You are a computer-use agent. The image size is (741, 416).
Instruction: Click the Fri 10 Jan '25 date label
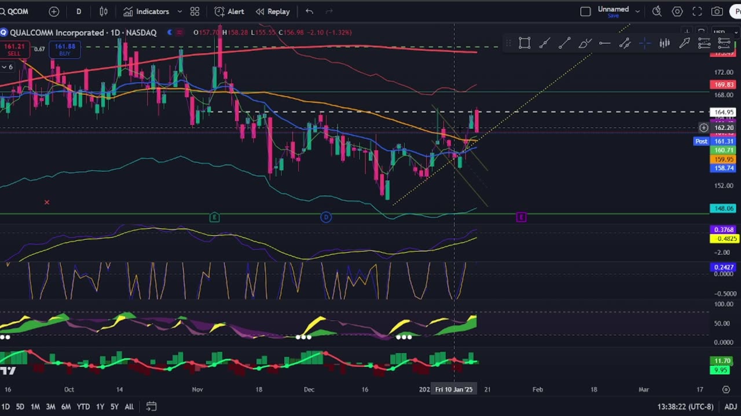[x=454, y=389]
